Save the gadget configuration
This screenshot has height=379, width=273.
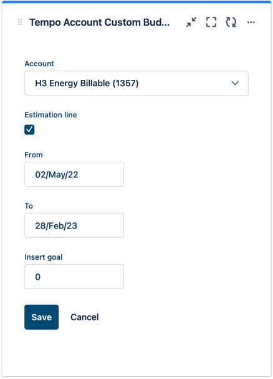tap(42, 317)
